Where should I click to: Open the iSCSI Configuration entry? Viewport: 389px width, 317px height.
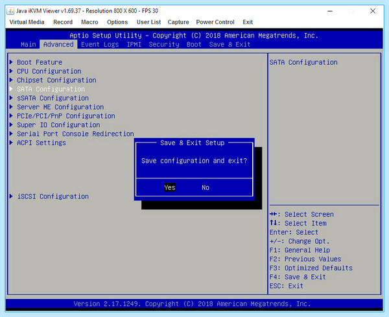click(53, 196)
